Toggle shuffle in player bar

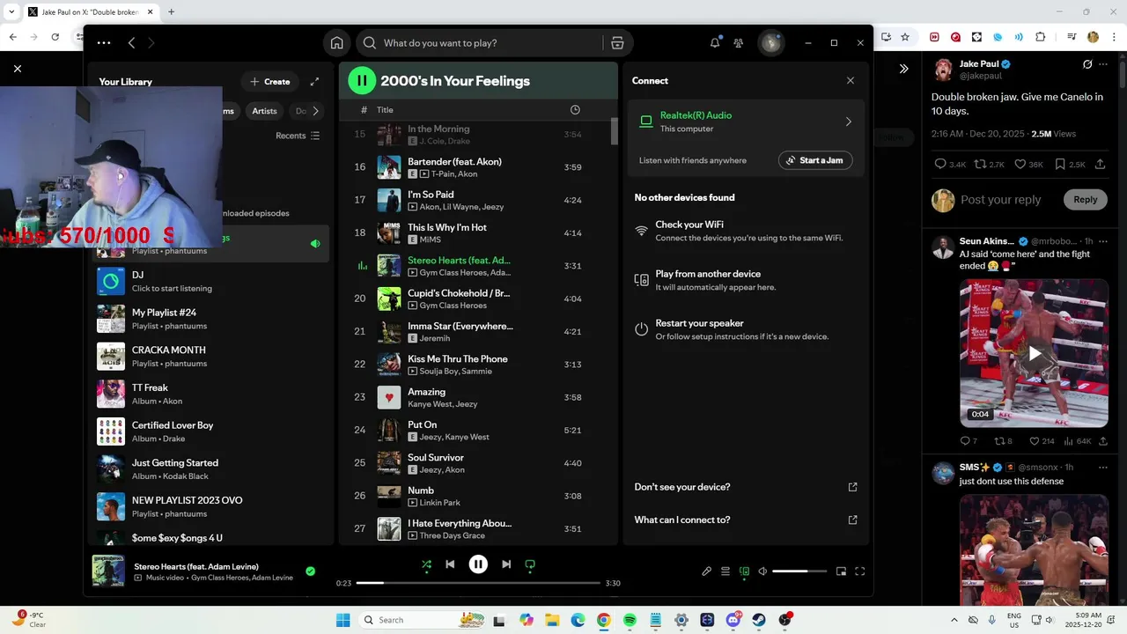tap(426, 564)
